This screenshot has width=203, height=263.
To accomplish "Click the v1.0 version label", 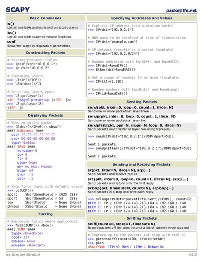I will (x=193, y=254).
